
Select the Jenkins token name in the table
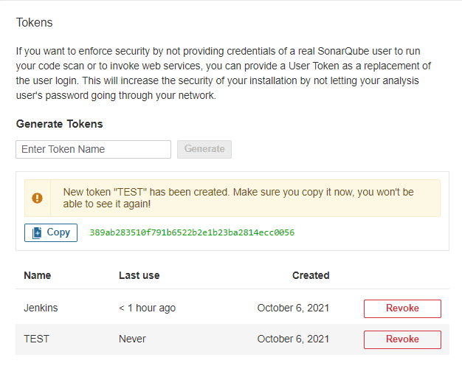[41, 308]
